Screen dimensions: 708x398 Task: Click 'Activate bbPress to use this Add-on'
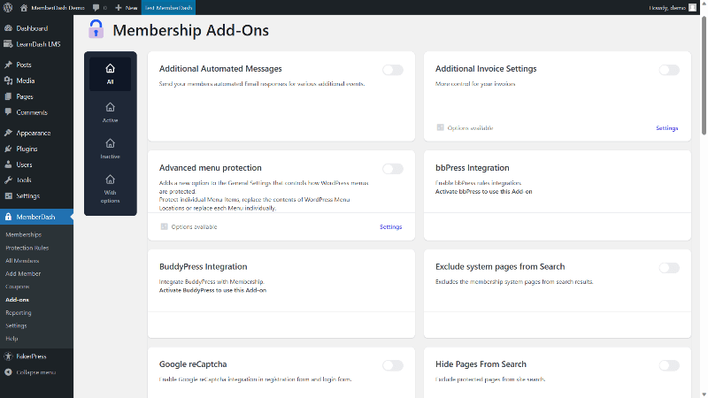(483, 192)
